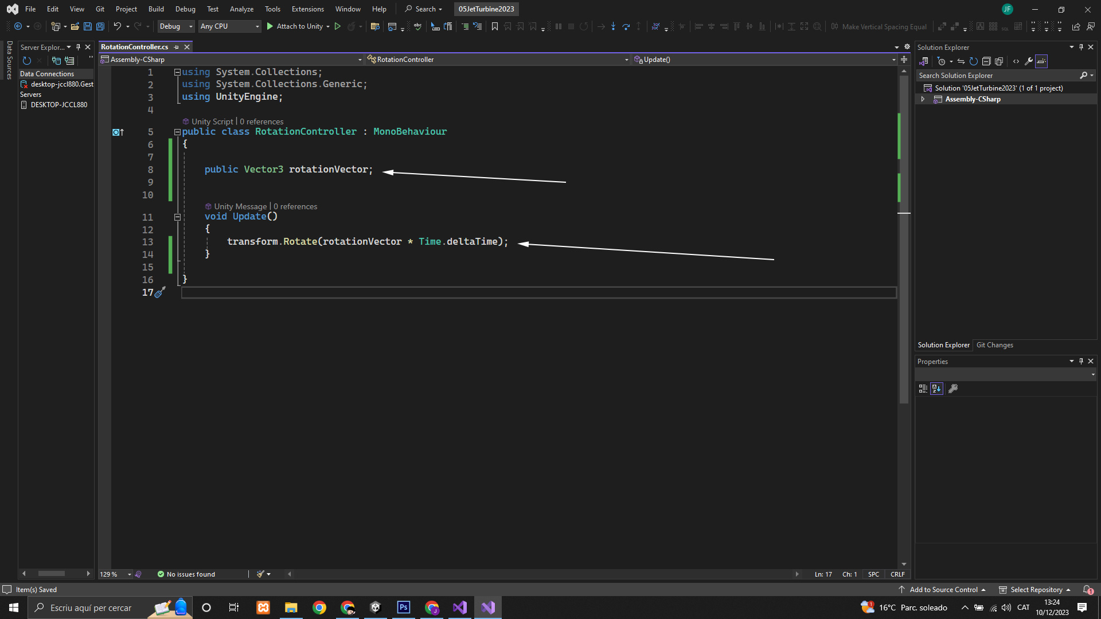This screenshot has width=1101, height=619.
Task: Refresh the Server Explorer panel
Action: click(x=26, y=61)
